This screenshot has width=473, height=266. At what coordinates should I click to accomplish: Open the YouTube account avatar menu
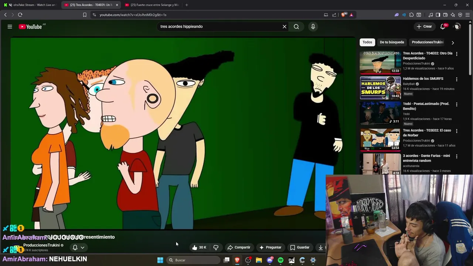pyautogui.click(x=457, y=27)
